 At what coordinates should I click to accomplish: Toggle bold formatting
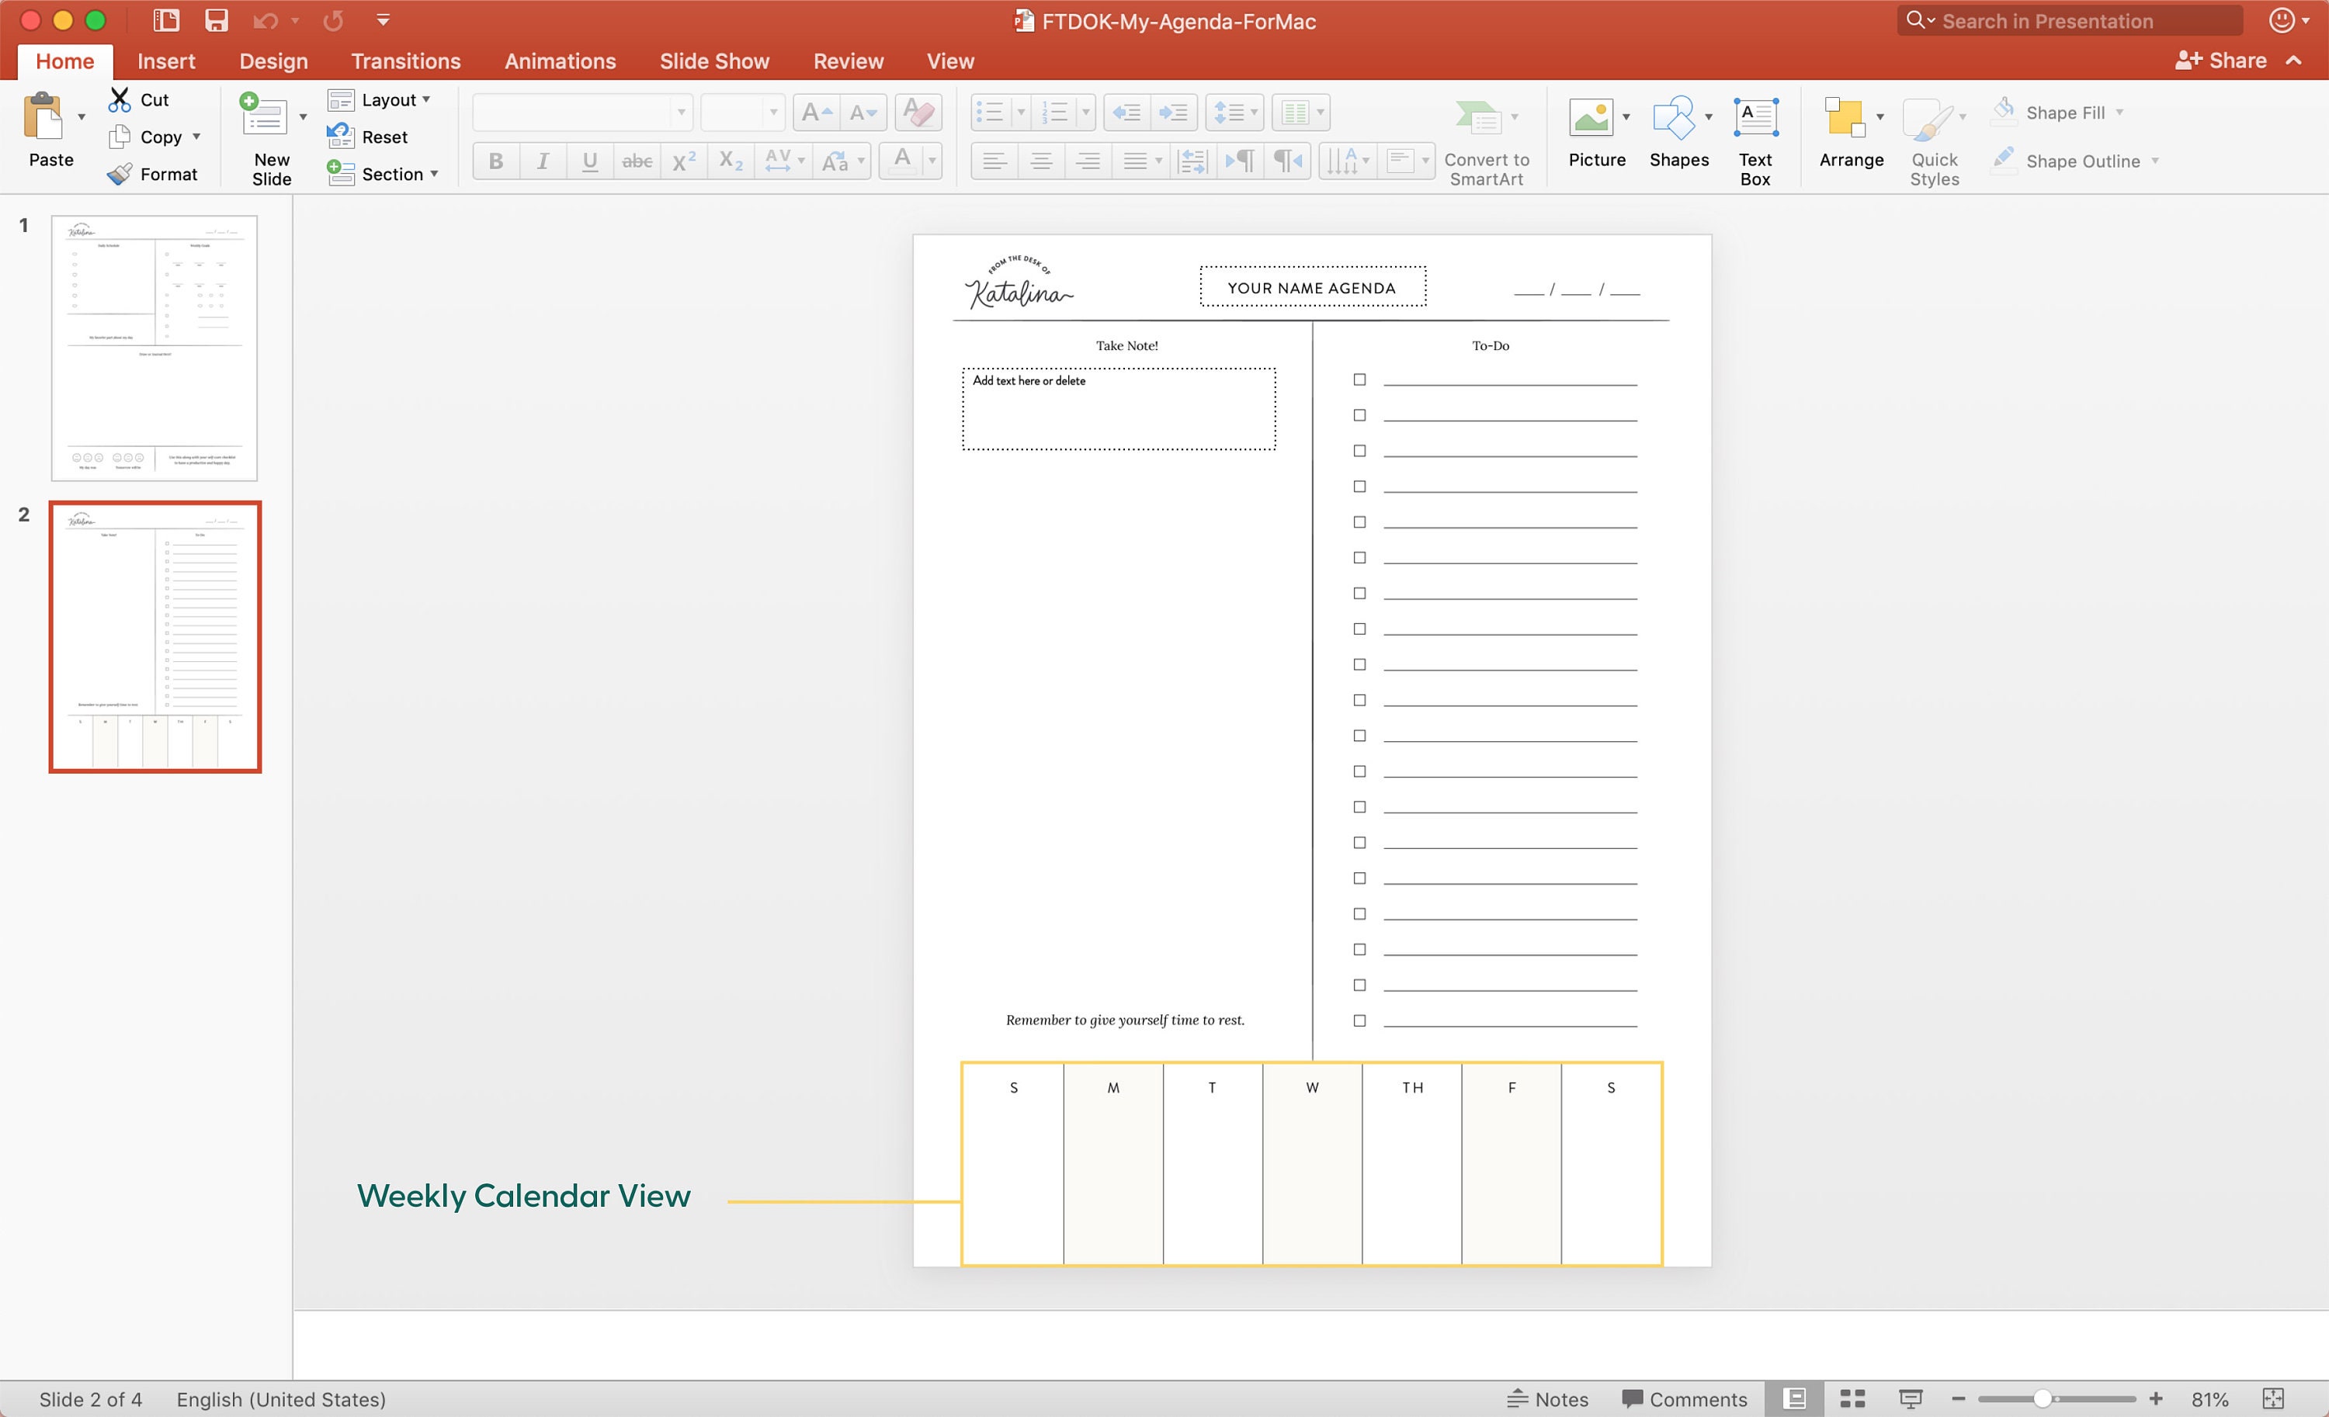coord(495,161)
